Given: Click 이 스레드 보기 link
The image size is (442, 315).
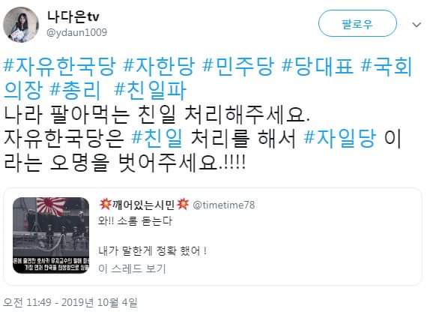Looking at the screenshot, I should coord(132,268).
